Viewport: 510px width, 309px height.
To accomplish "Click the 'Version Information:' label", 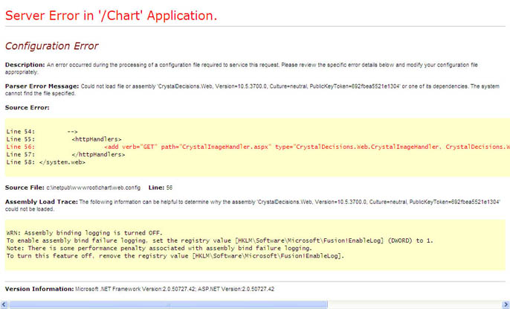I will coord(39,289).
